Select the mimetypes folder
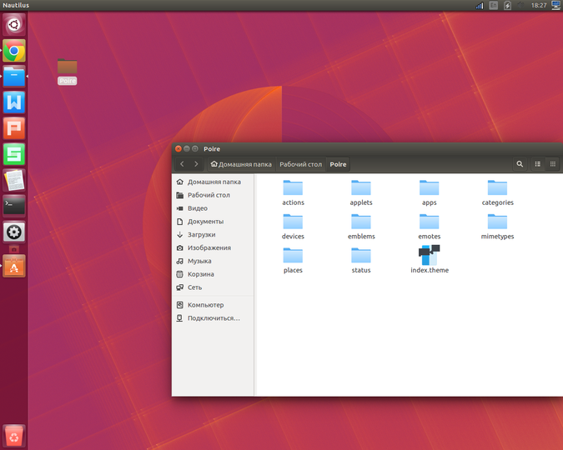Image resolution: width=563 pixels, height=450 pixels. (497, 227)
